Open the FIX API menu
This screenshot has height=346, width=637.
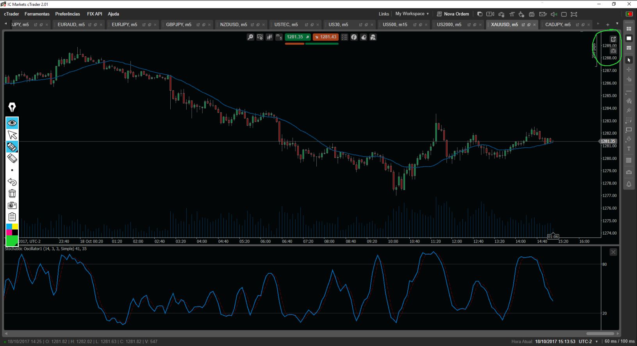click(95, 14)
